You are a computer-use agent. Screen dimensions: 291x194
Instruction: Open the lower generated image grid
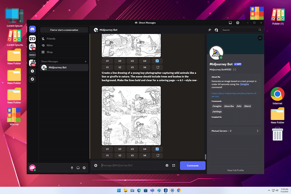click(x=131, y=116)
